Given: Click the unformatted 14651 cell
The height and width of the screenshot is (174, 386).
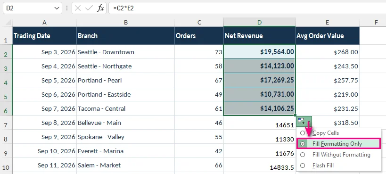Looking at the screenshot, I should tap(260, 123).
